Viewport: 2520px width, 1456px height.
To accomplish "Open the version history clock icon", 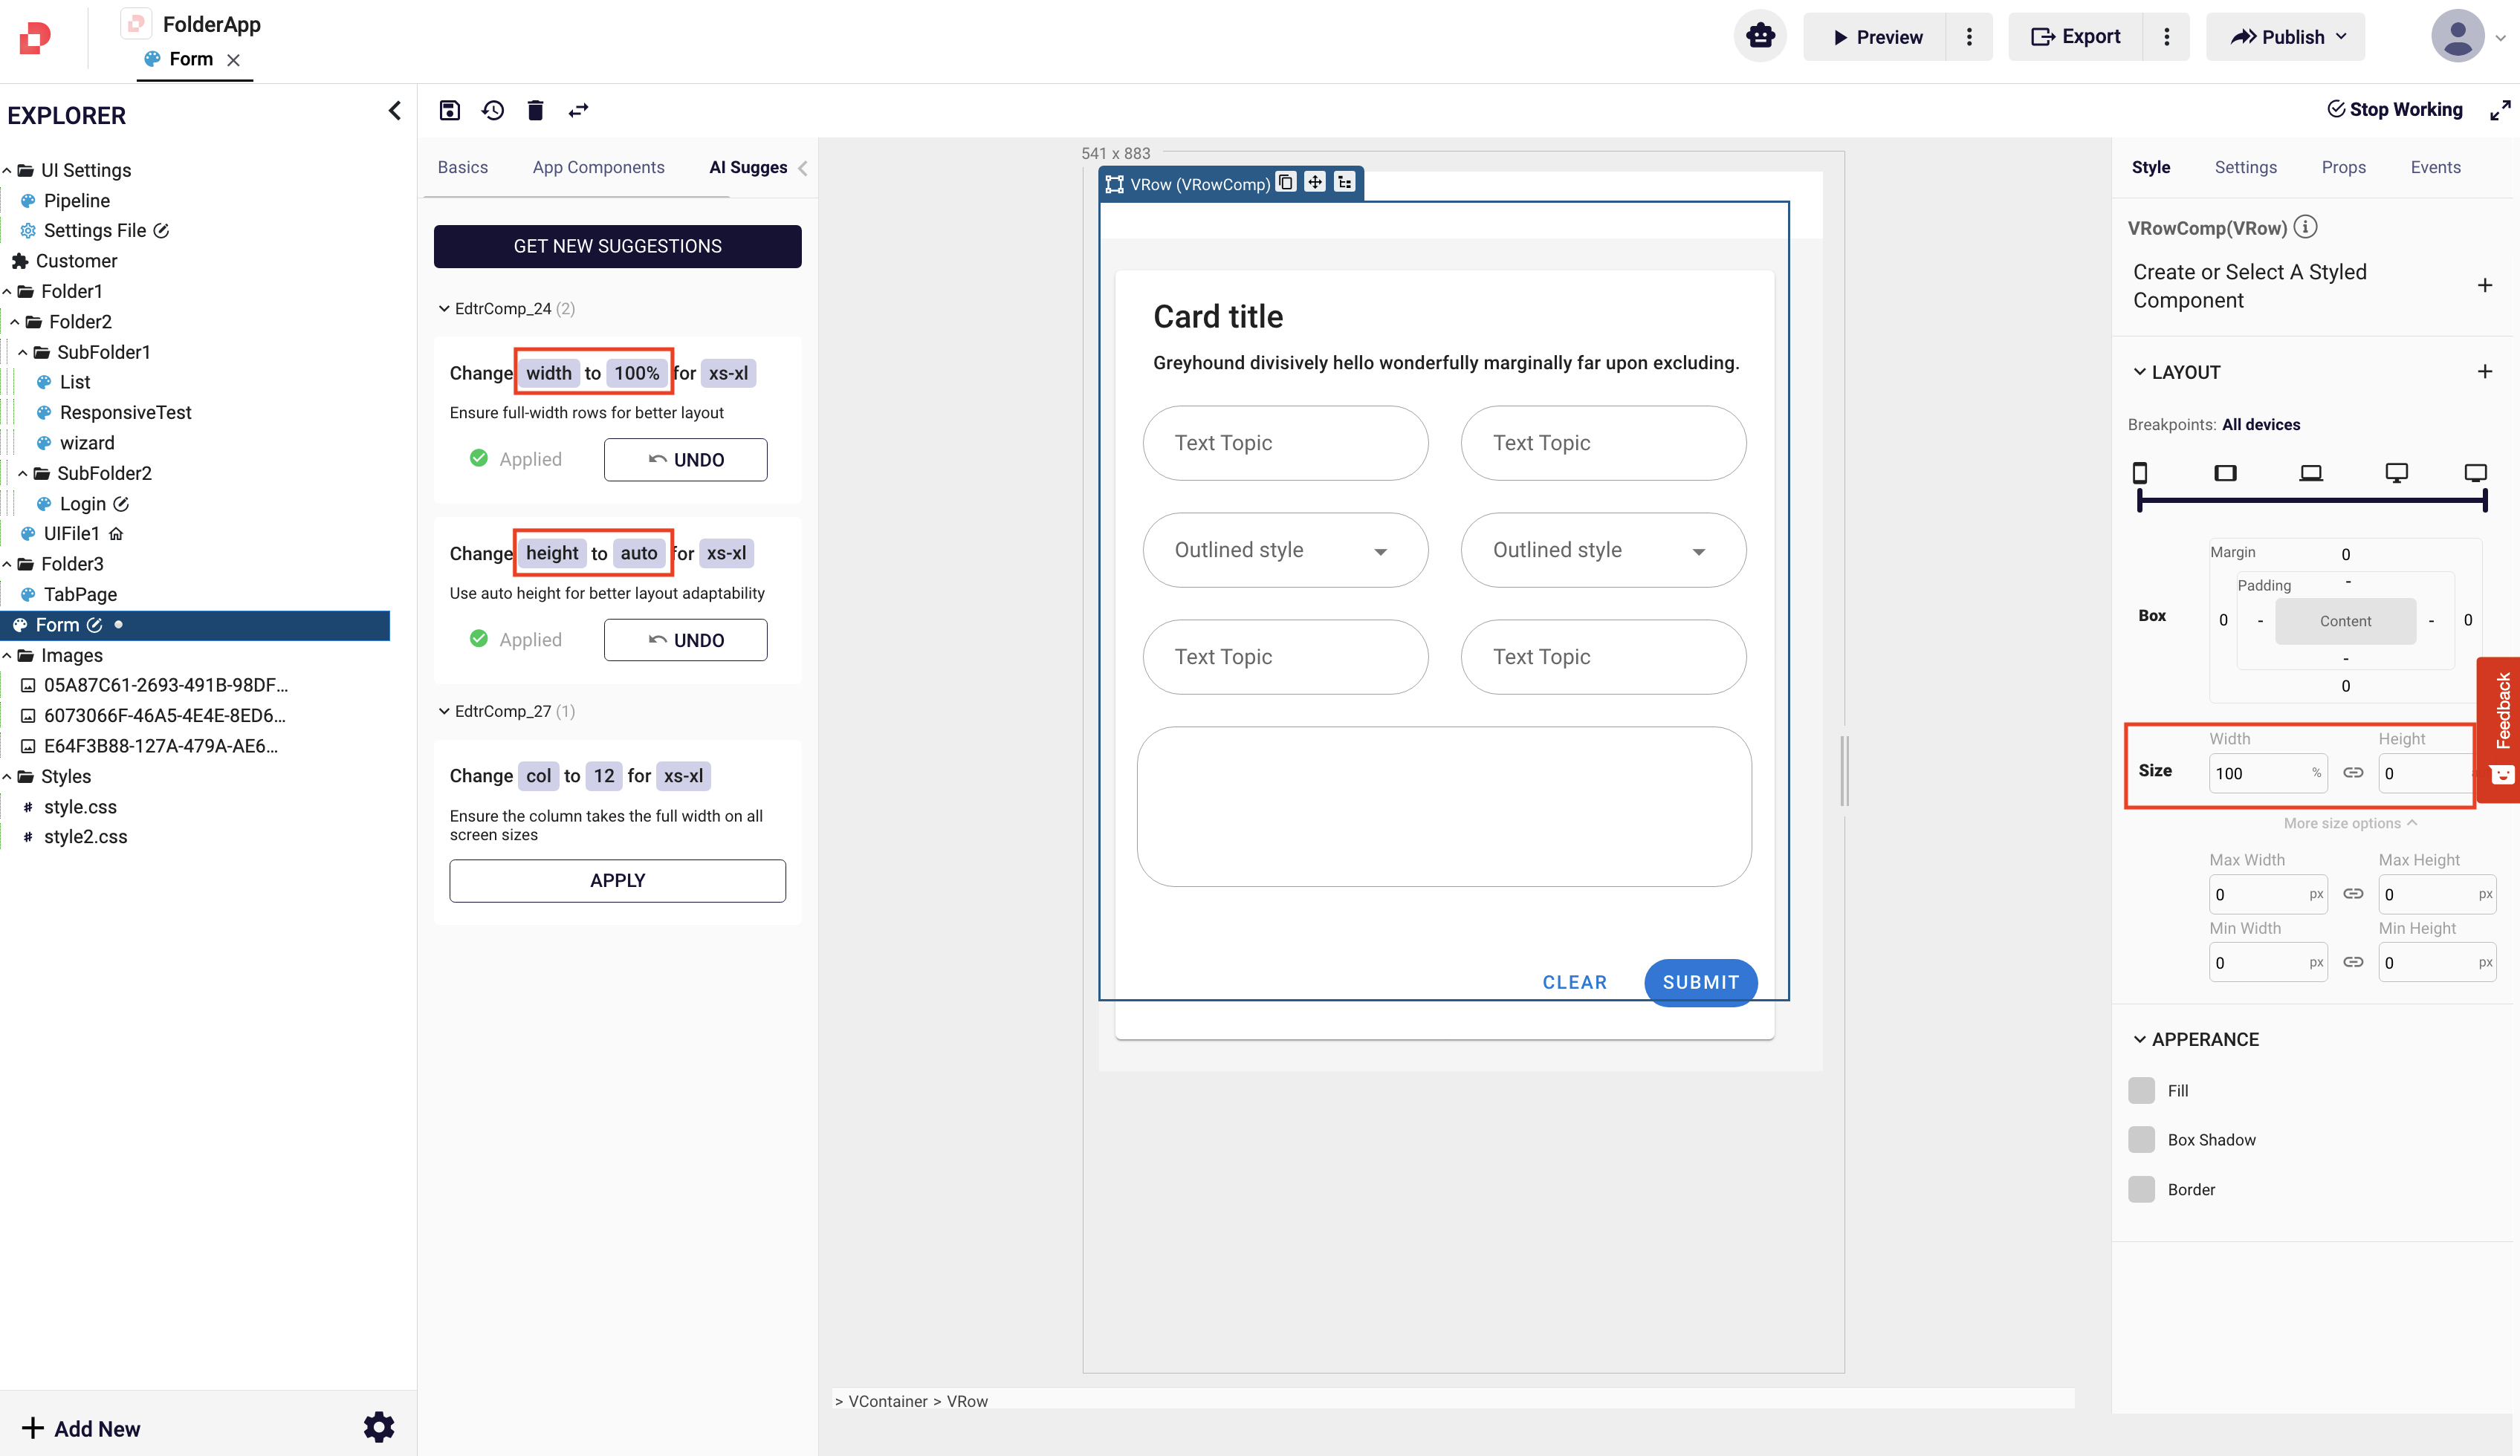I will [x=493, y=110].
